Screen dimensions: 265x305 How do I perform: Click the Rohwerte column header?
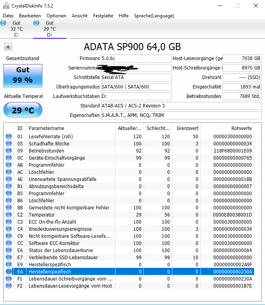coord(227,128)
